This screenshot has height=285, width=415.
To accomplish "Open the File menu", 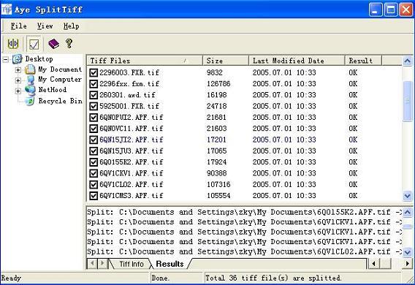I will coord(18,26).
